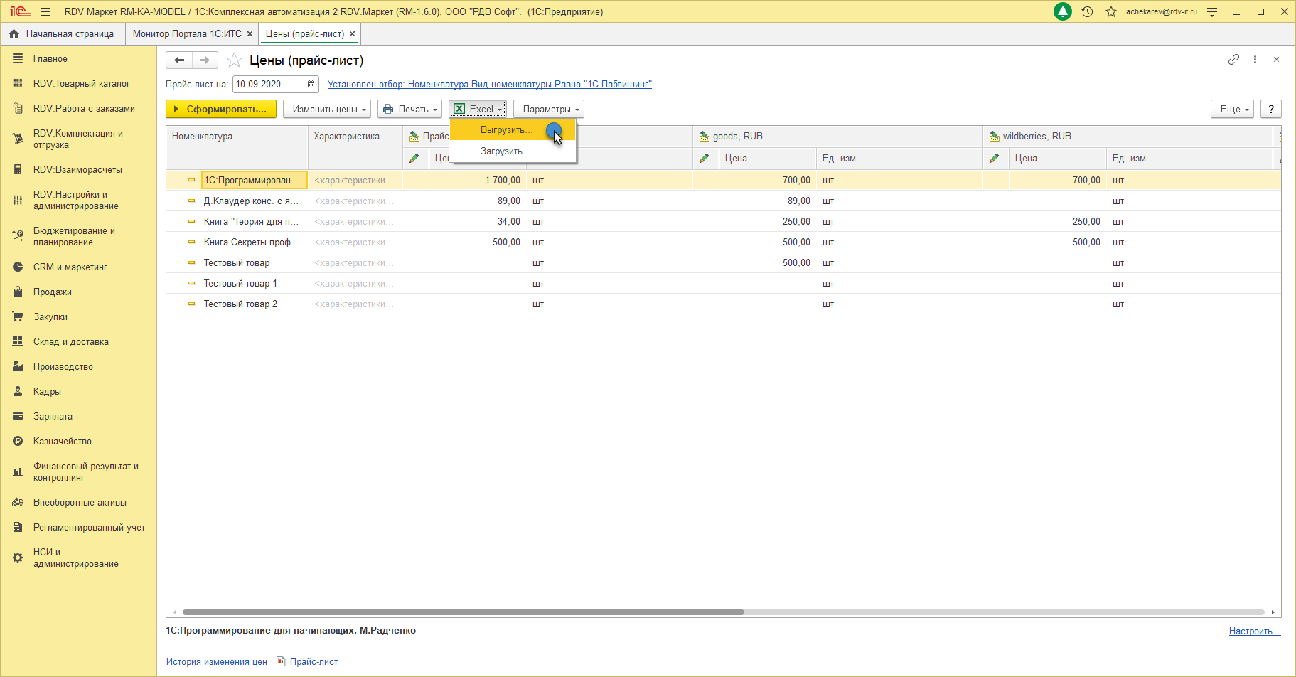Screen dimensions: 1296x677
Task: Copy link to this form icon
Action: [1233, 60]
